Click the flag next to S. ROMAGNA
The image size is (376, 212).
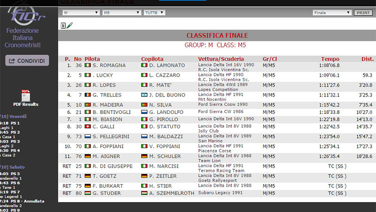(87, 65)
